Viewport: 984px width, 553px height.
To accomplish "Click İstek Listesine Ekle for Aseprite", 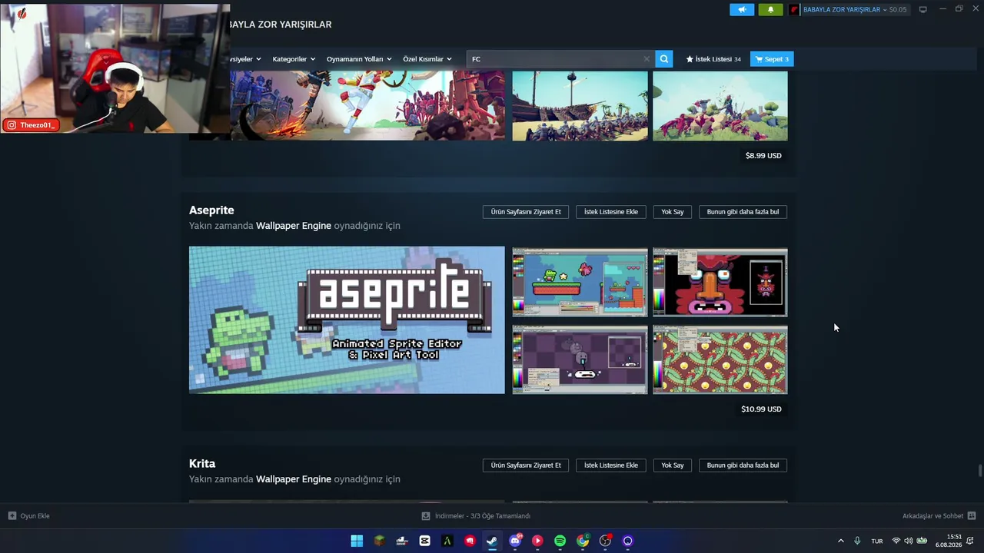I will coord(611,211).
